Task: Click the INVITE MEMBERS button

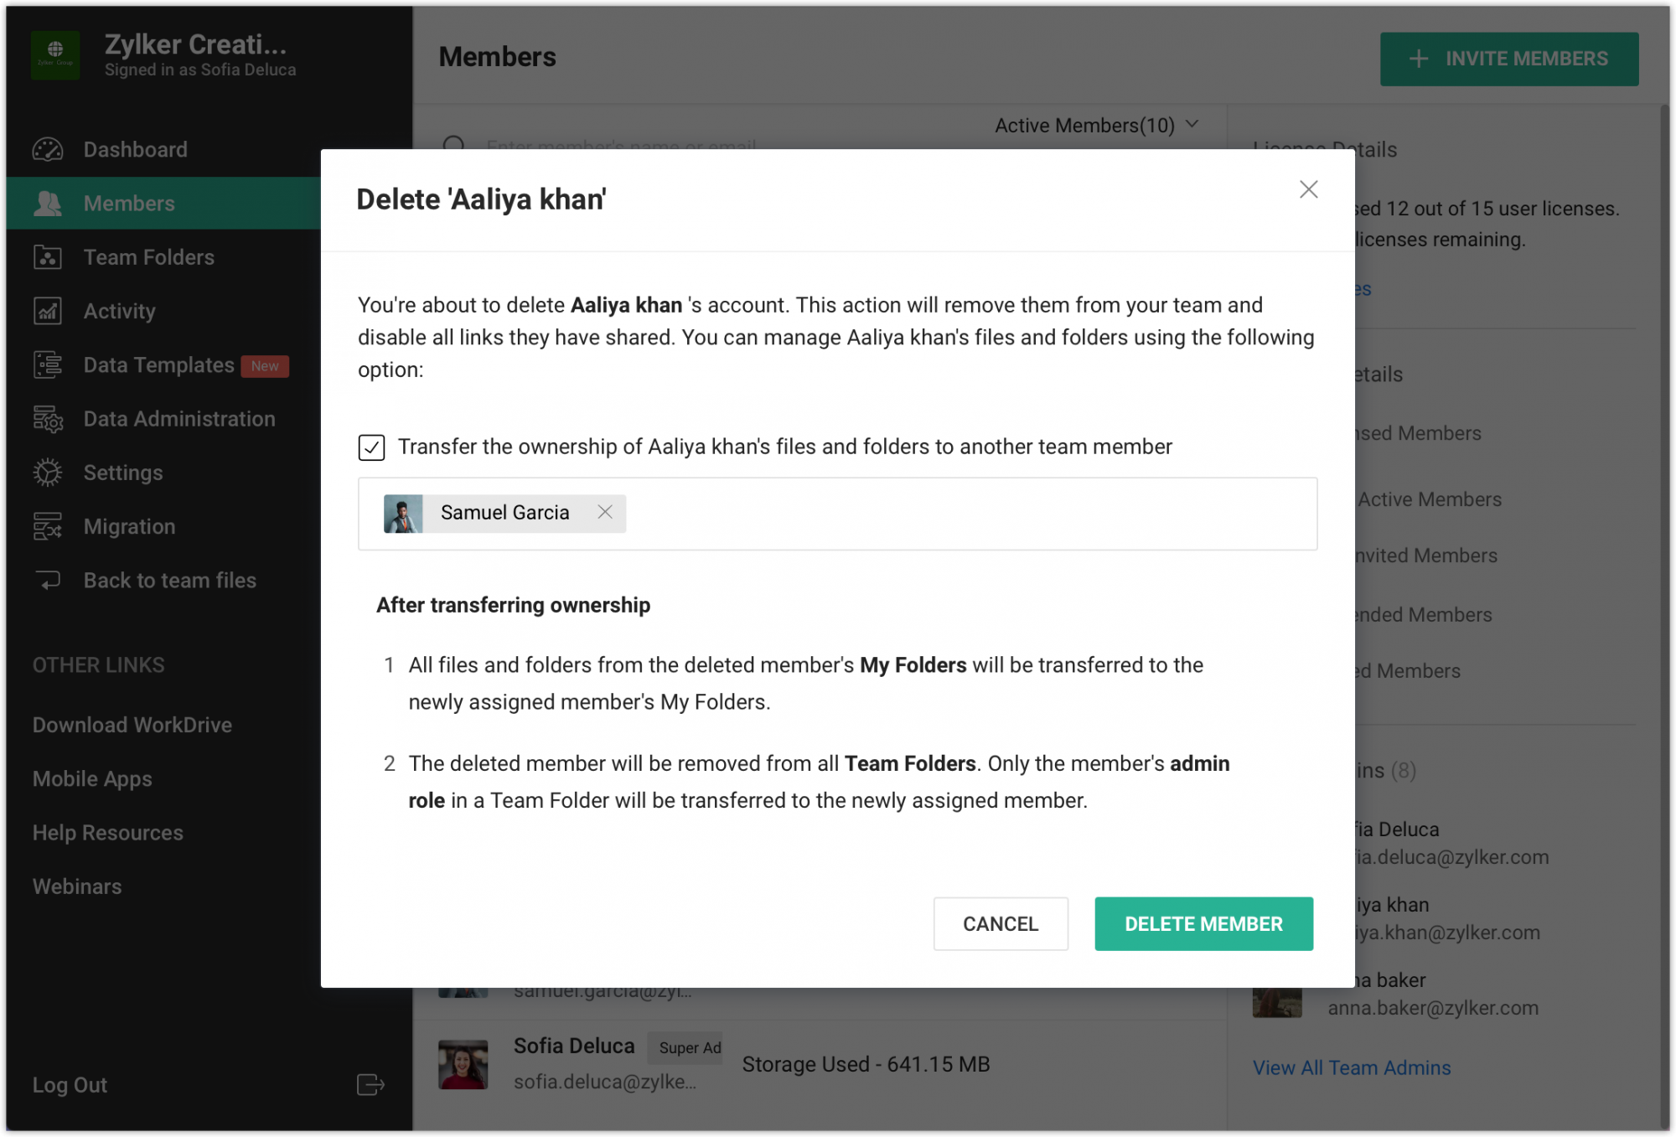Action: pyautogui.click(x=1508, y=58)
